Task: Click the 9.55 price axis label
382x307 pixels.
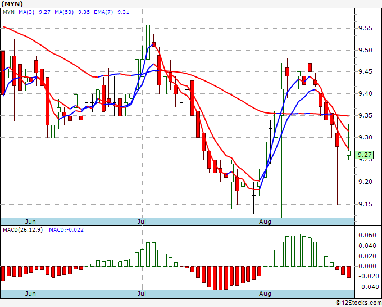Action: point(366,28)
